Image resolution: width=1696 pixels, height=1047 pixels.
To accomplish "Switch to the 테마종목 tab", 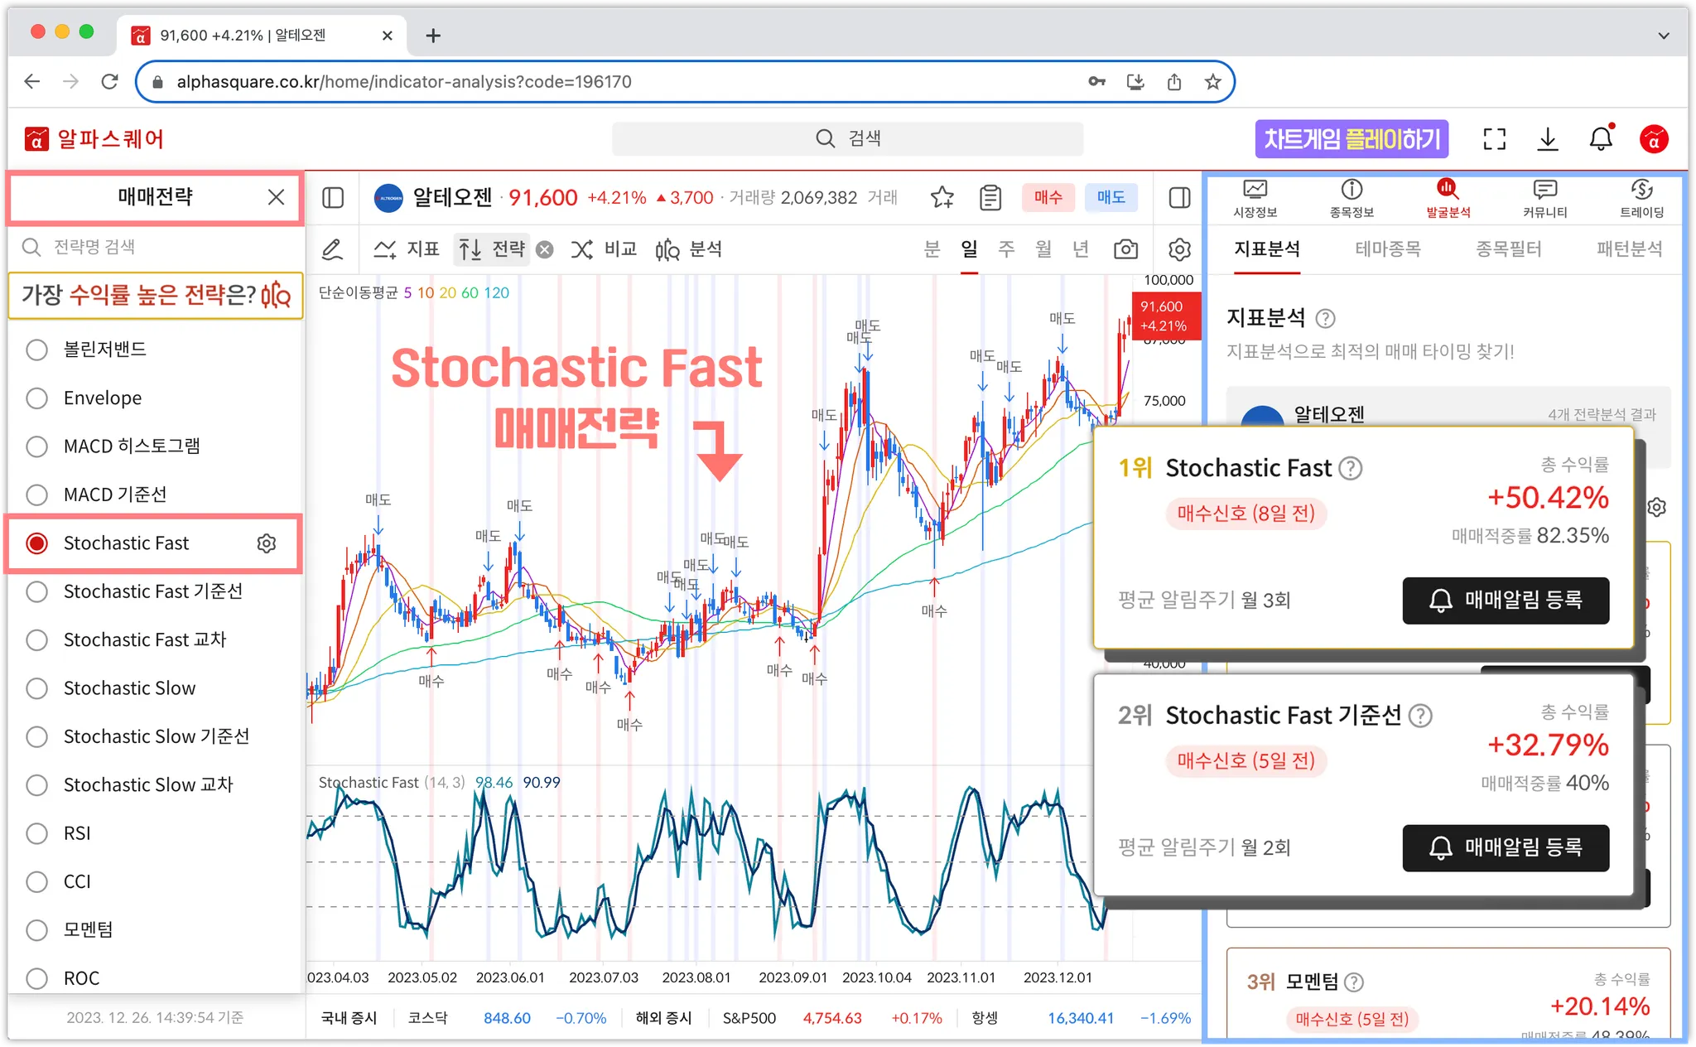I will coord(1387,248).
